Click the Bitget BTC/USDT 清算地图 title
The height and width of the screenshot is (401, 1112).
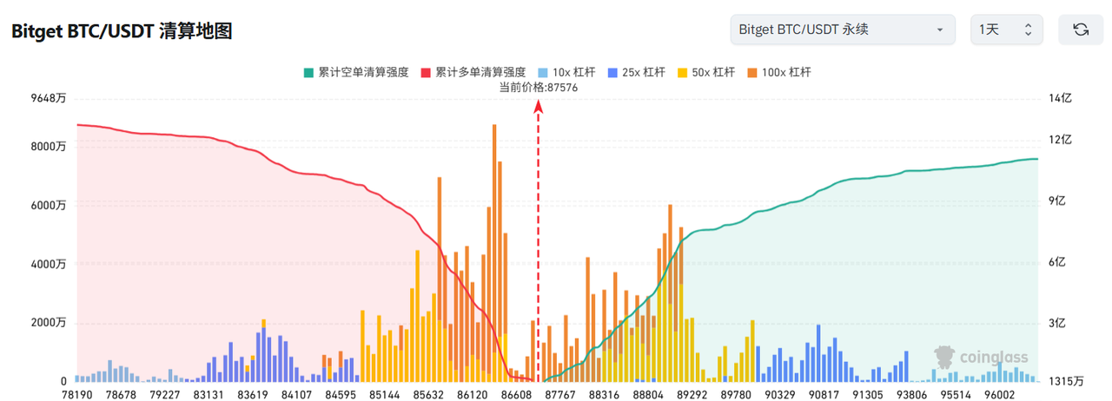121,31
